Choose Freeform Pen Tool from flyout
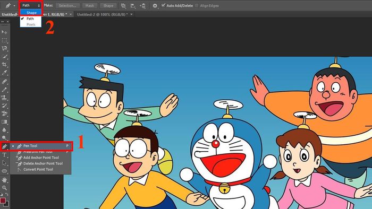 [41, 152]
